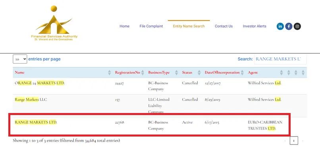Open the entries per page dropdown
Viewport: 320px width, 156px height.
click(20, 59)
